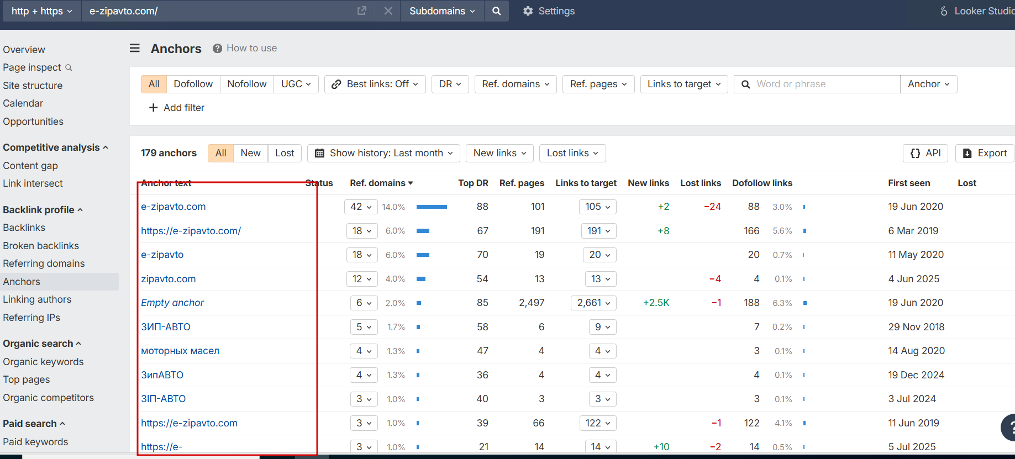Open Referring domains report
The width and height of the screenshot is (1015, 459).
point(44,263)
